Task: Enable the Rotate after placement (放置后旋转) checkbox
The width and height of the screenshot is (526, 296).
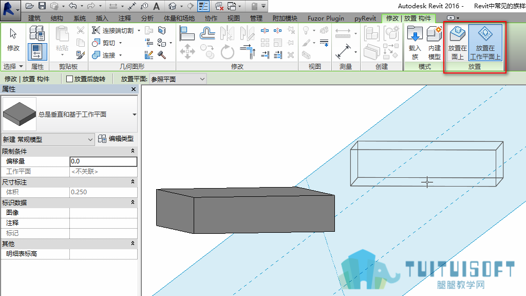Action: [70, 79]
